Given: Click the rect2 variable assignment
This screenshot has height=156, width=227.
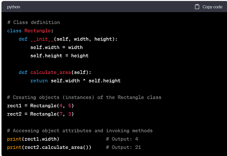Looking at the screenshot, I should click(x=40, y=114).
